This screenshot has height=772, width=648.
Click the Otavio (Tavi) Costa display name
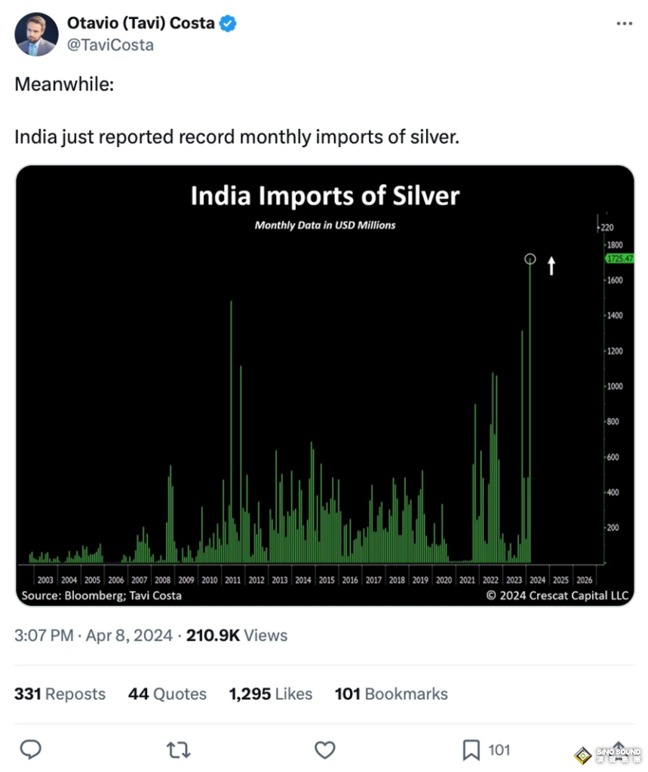pos(140,23)
